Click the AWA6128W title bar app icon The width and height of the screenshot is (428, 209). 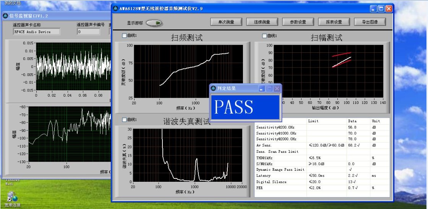point(116,8)
